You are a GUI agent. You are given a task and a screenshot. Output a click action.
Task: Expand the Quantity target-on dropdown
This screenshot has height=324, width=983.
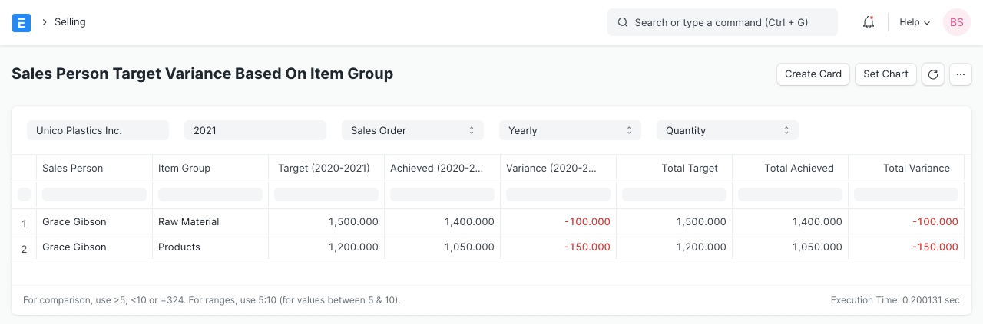coord(727,131)
